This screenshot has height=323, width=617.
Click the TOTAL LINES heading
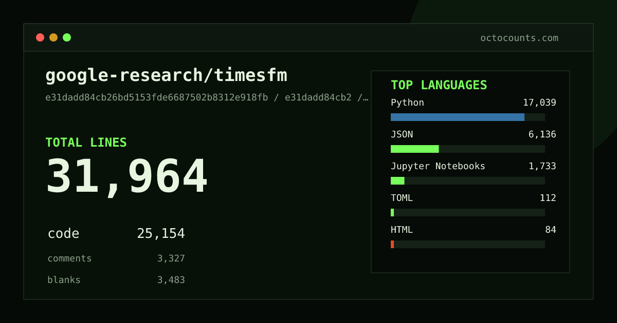point(86,143)
